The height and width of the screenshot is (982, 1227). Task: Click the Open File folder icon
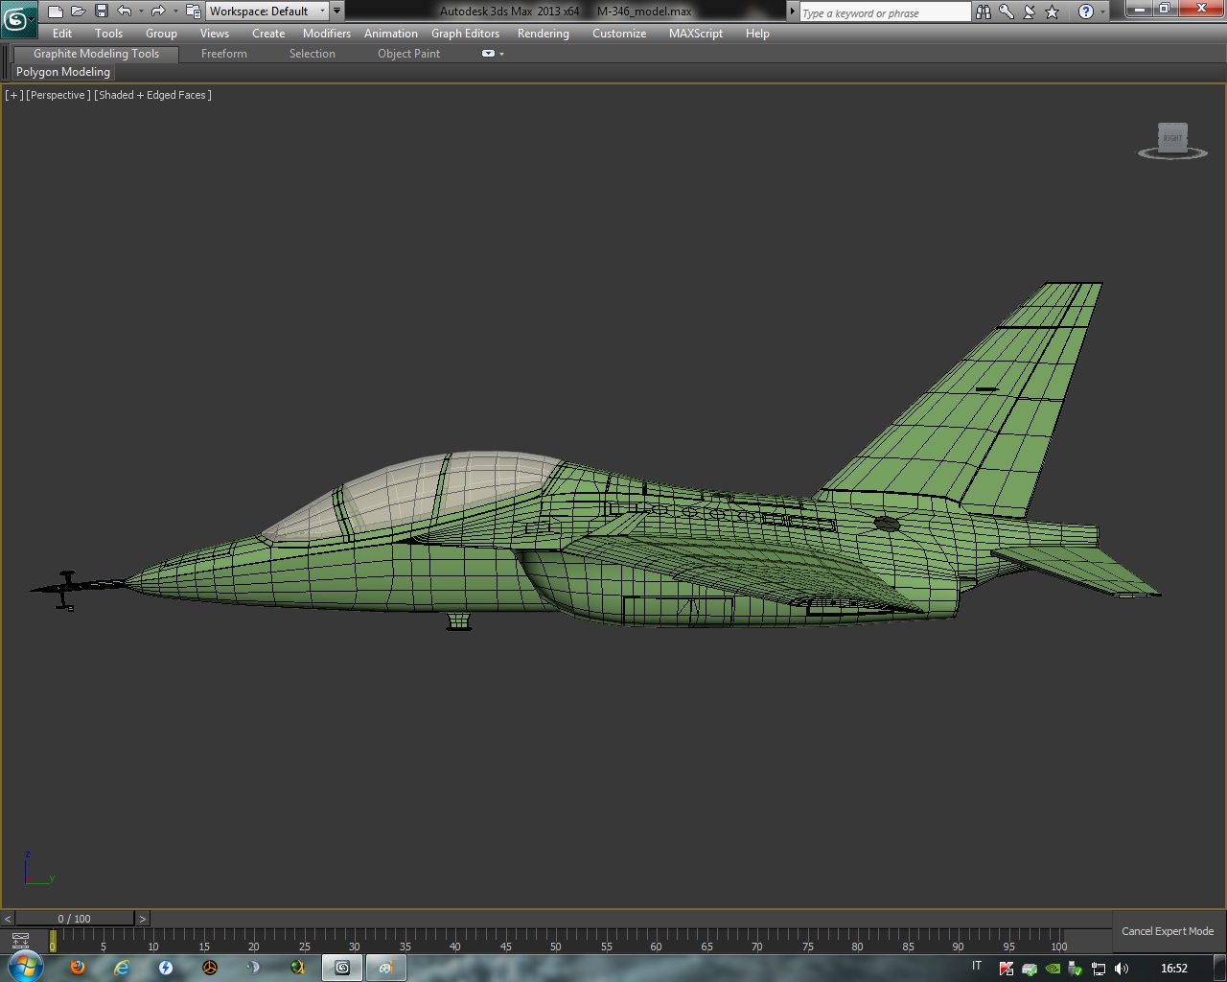coord(79,12)
